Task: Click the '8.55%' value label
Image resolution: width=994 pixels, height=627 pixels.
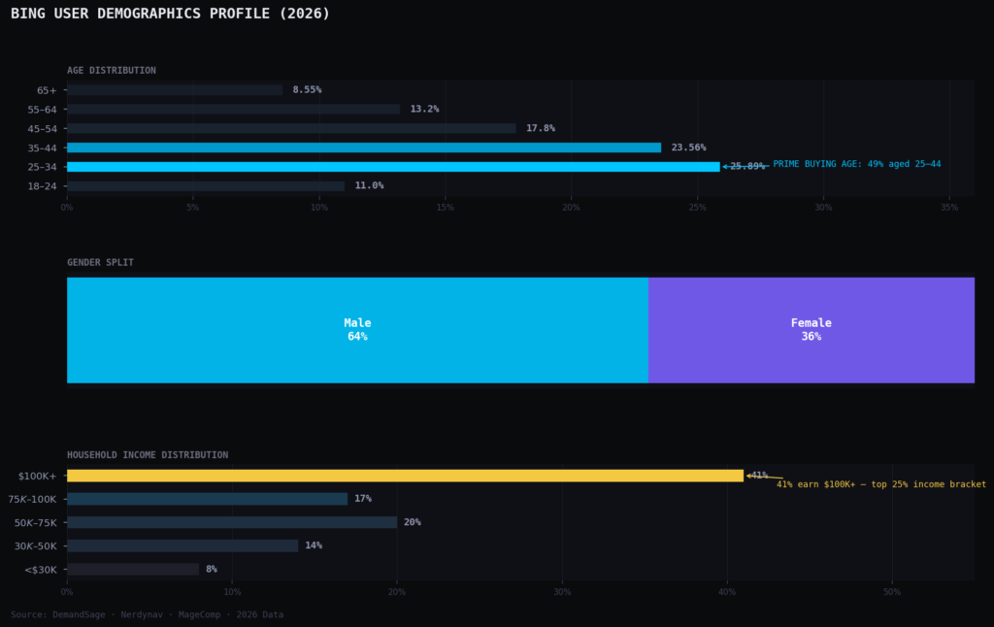Action: [307, 90]
